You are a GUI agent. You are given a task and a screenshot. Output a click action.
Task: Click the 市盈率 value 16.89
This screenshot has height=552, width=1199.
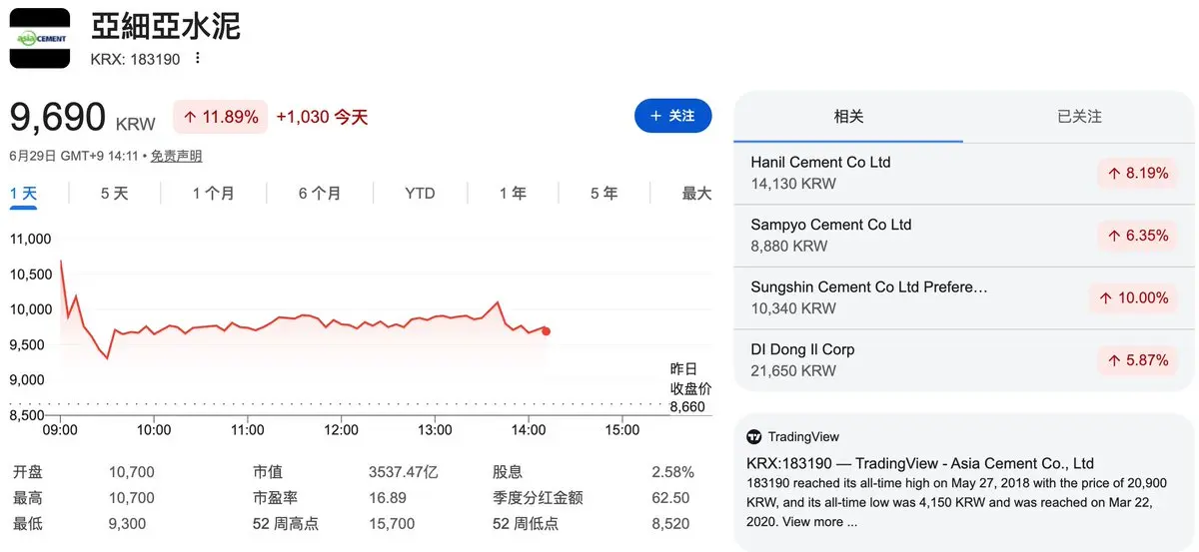pos(388,497)
